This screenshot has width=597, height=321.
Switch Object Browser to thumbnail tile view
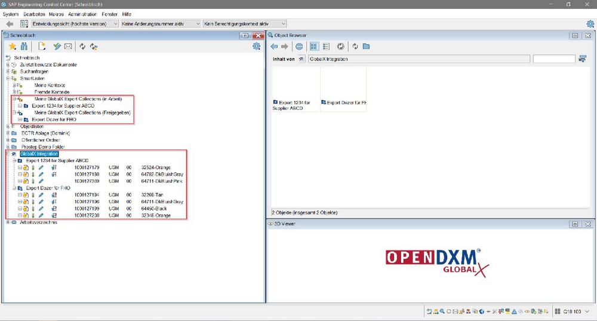click(314, 47)
